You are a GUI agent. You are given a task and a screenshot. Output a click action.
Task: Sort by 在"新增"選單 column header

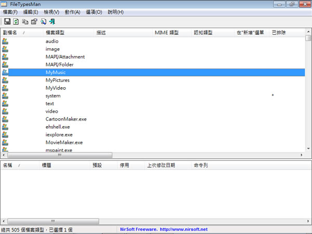click(252, 33)
